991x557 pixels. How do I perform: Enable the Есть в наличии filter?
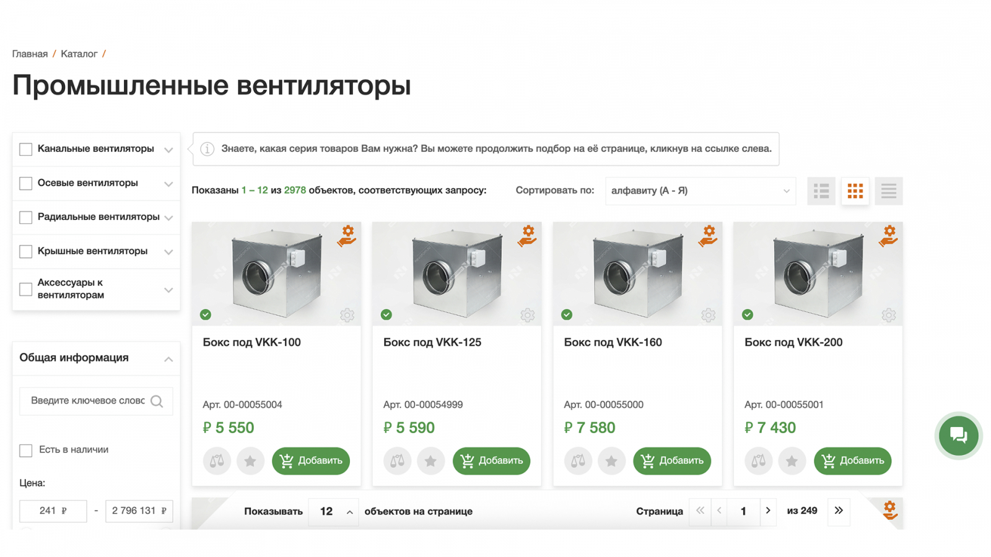(x=26, y=450)
